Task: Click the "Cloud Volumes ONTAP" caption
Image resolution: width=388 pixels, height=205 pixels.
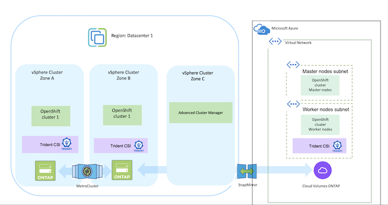Action: (x=321, y=186)
